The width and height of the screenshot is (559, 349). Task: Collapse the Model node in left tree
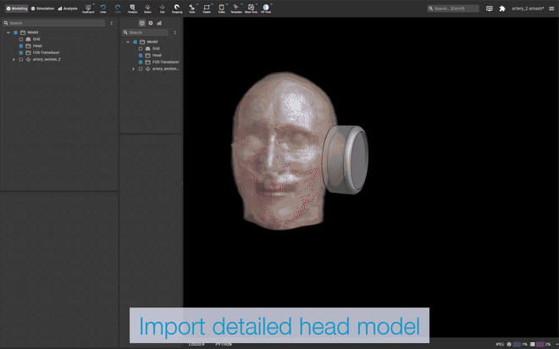click(8, 32)
